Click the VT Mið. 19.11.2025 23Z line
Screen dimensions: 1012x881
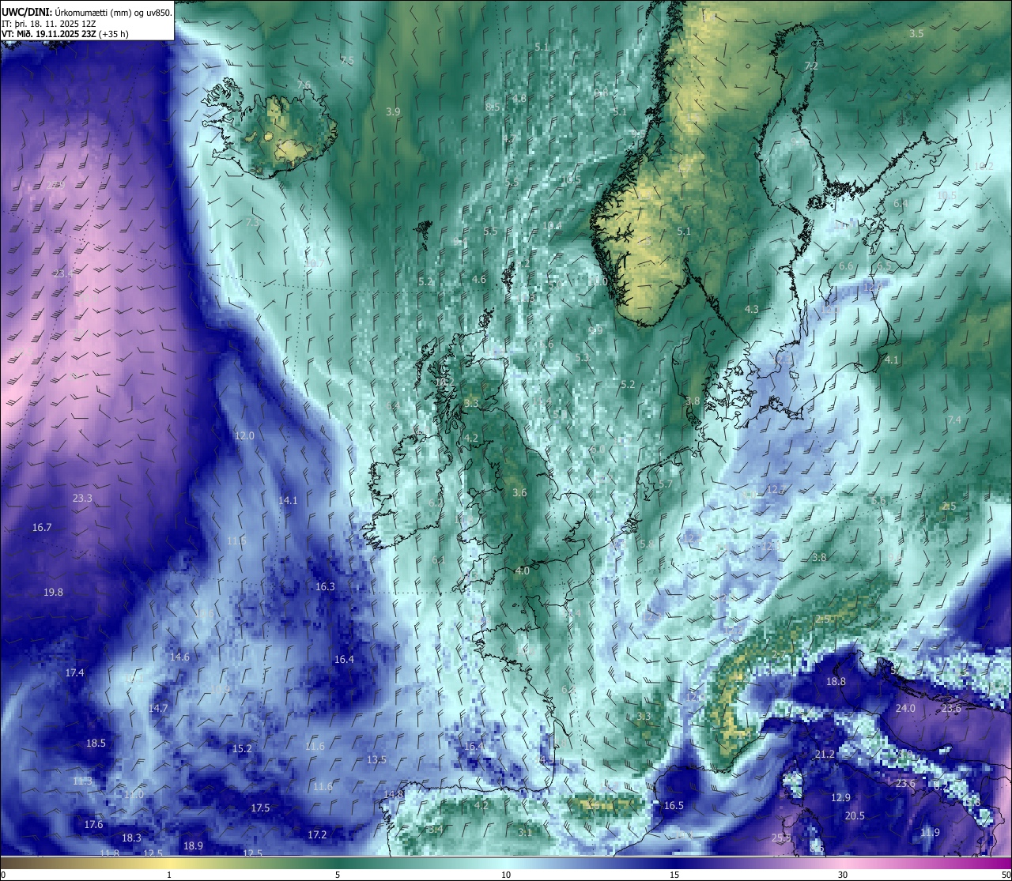(65, 34)
